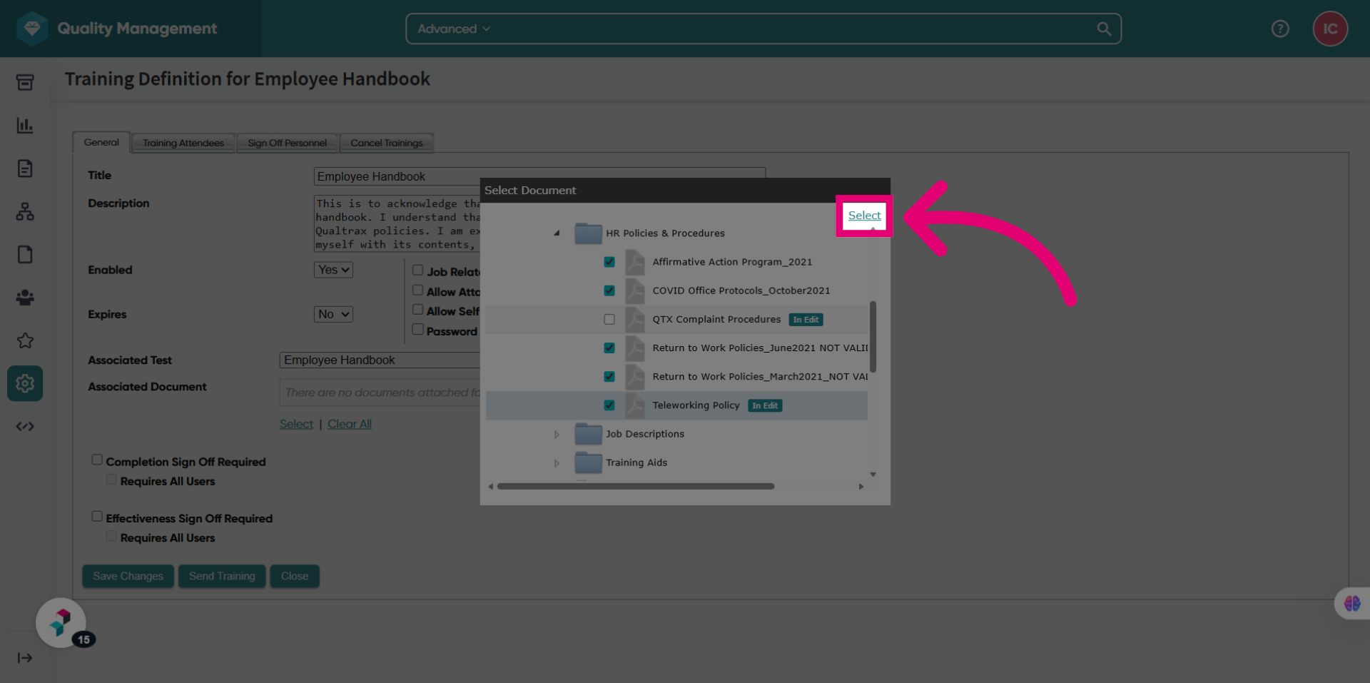Open the bar chart reports sidebar icon
This screenshot has height=683, width=1370.
point(25,126)
